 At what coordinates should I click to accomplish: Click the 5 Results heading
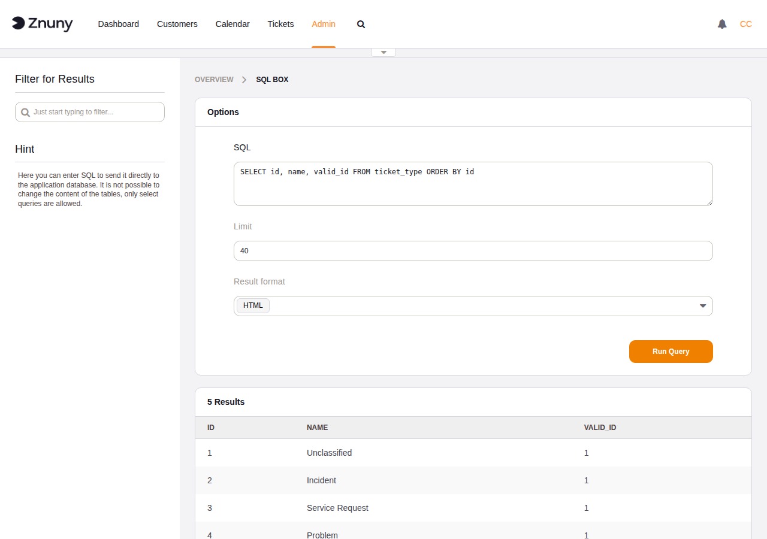click(226, 402)
